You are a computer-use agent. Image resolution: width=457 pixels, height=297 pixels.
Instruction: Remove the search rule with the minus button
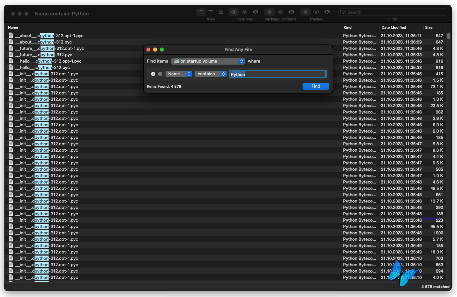click(x=160, y=74)
